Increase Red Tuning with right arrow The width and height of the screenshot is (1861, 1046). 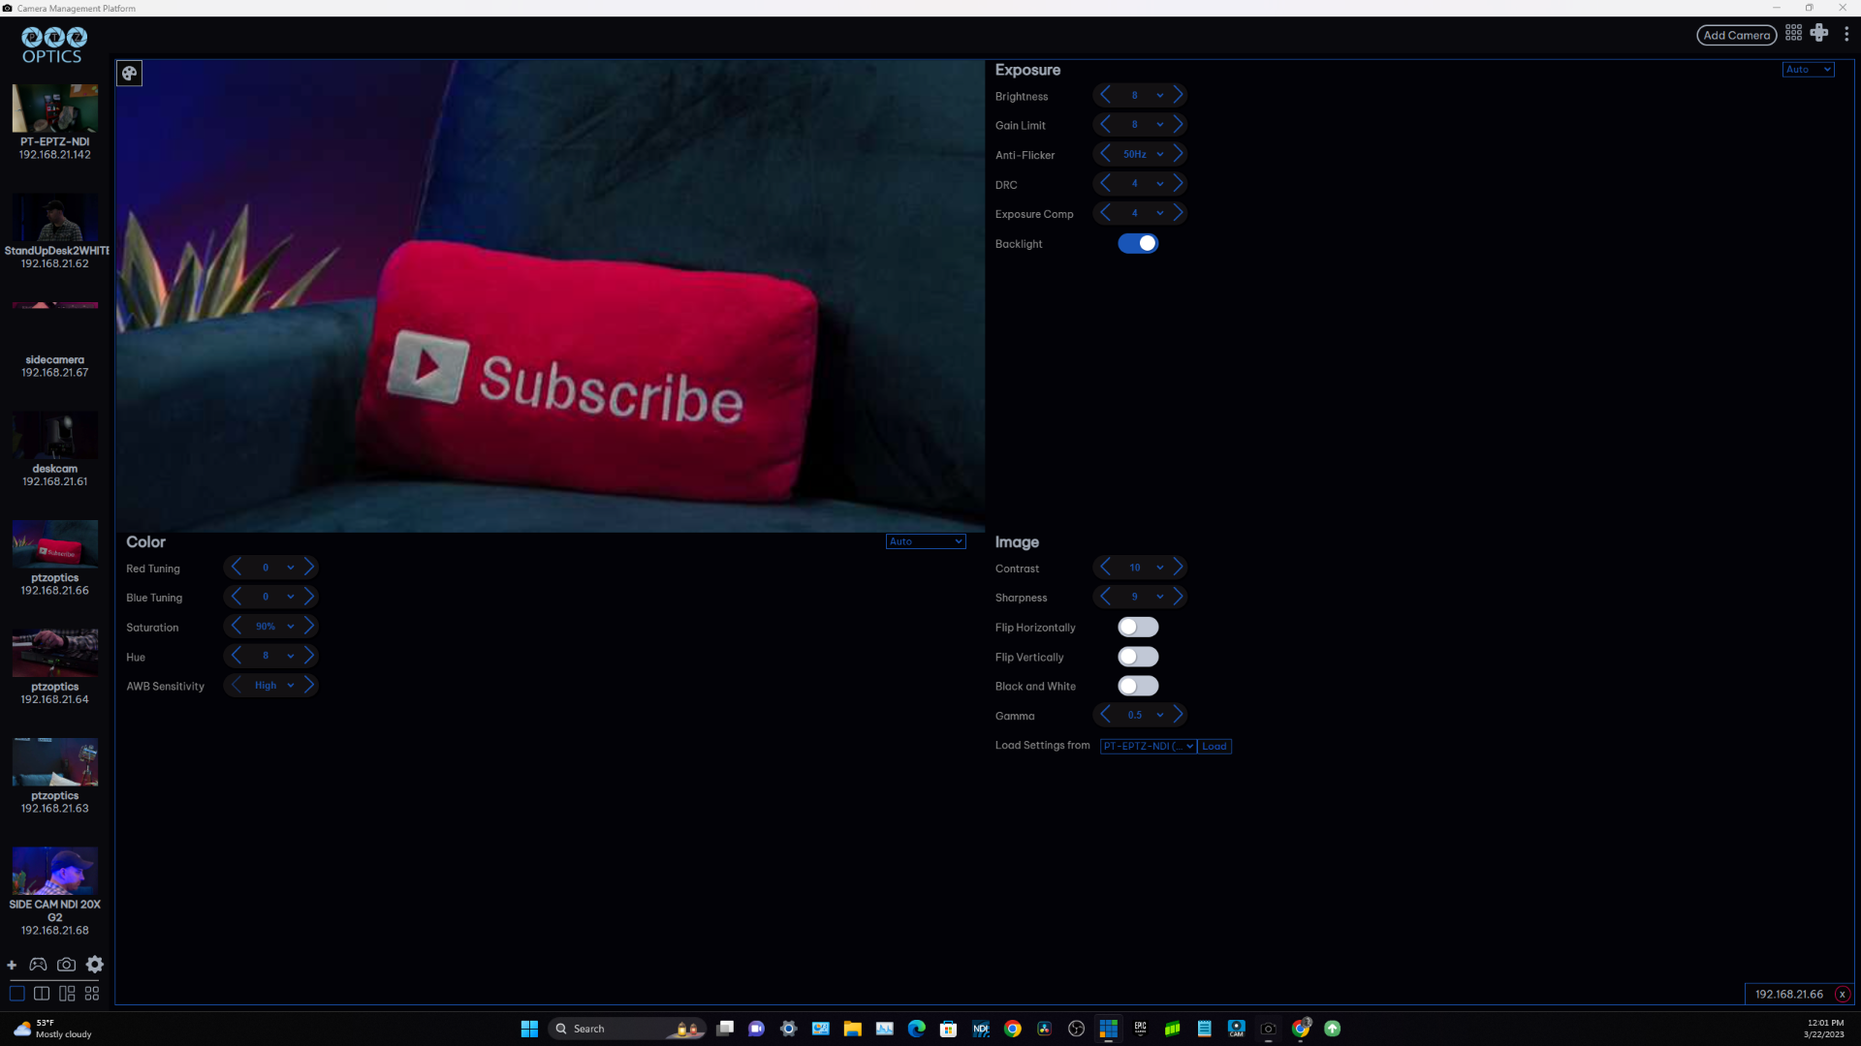click(309, 568)
